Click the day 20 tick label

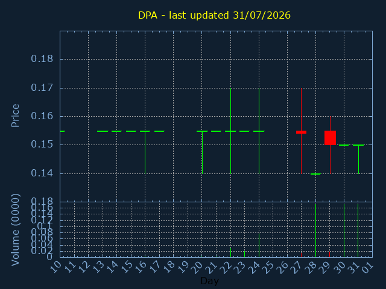tap(197, 267)
